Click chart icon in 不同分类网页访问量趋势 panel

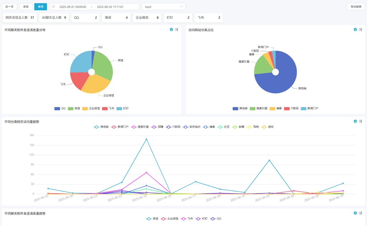[355, 121]
